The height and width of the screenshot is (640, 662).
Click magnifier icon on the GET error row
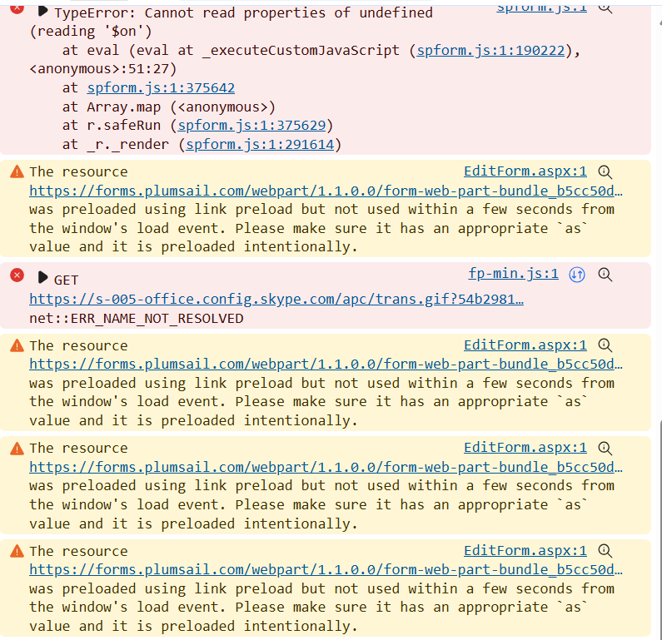click(x=605, y=275)
